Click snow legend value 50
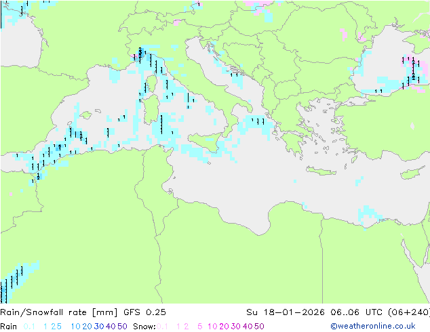 pos(259,327)
